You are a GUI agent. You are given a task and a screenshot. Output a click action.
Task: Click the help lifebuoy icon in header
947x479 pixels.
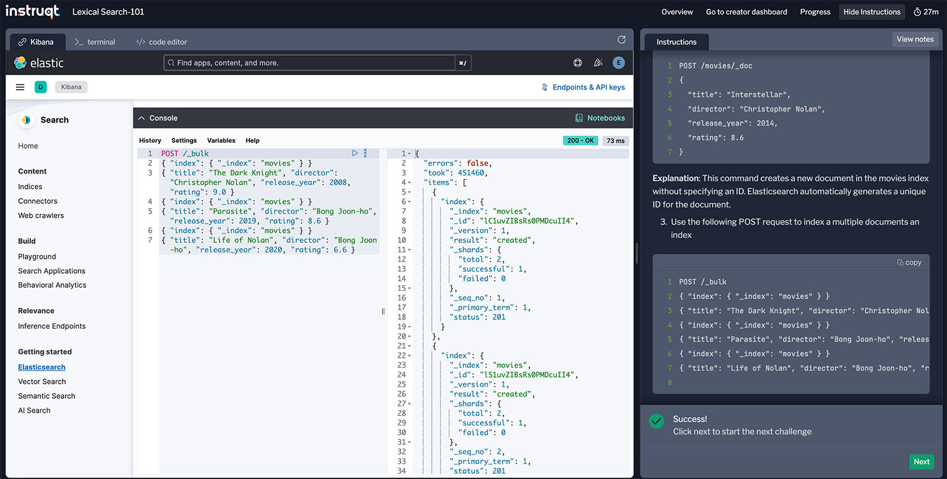[x=577, y=62]
